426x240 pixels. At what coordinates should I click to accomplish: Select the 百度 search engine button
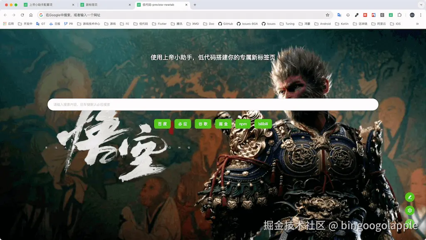[x=162, y=124]
